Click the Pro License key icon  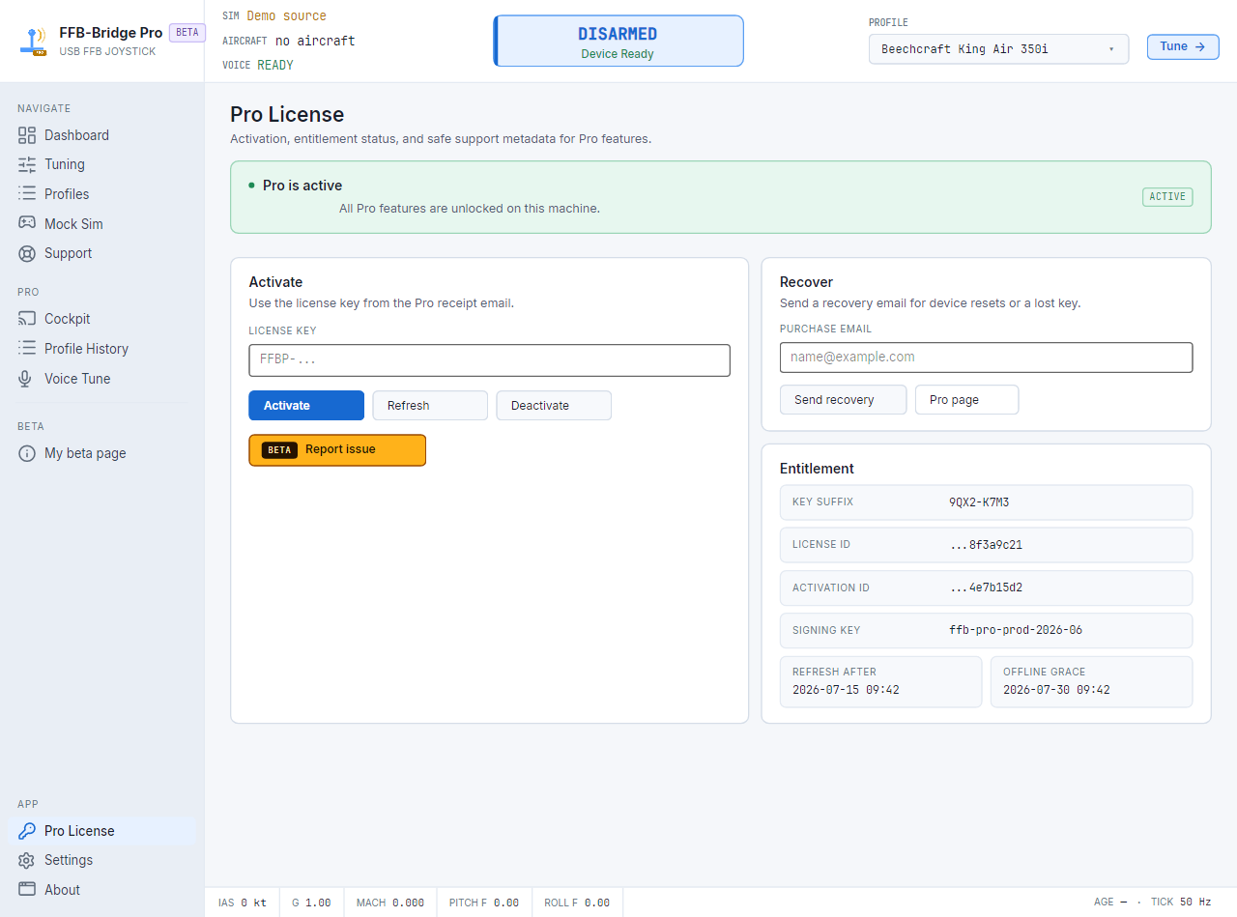click(27, 831)
